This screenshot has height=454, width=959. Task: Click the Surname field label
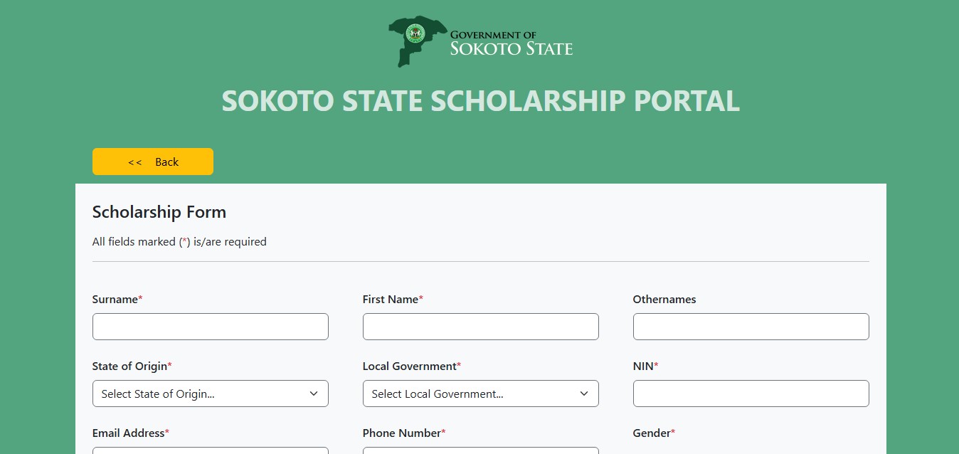(x=116, y=300)
